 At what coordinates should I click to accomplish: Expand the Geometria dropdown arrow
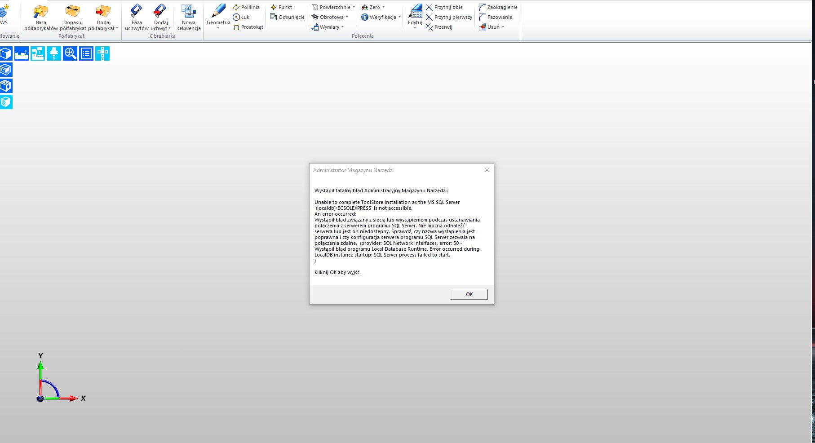point(218,28)
